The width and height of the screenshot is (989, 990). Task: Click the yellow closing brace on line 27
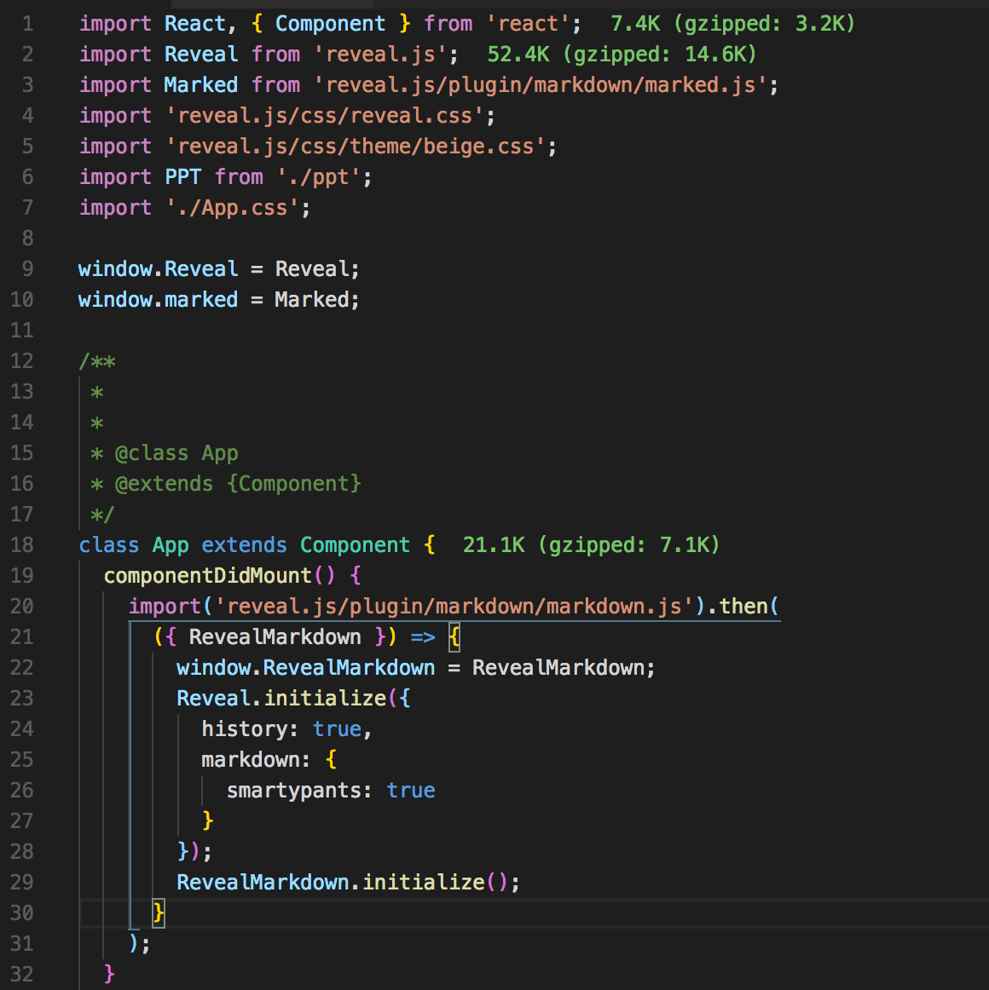click(207, 820)
